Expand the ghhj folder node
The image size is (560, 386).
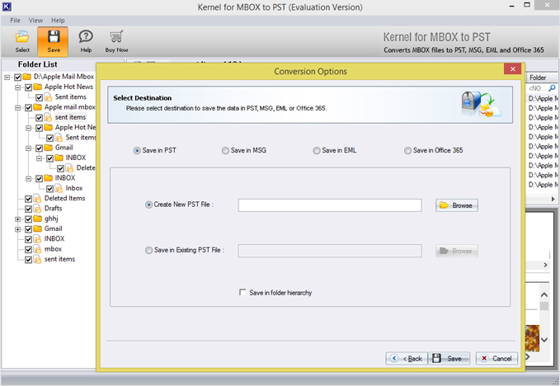pyautogui.click(x=17, y=219)
